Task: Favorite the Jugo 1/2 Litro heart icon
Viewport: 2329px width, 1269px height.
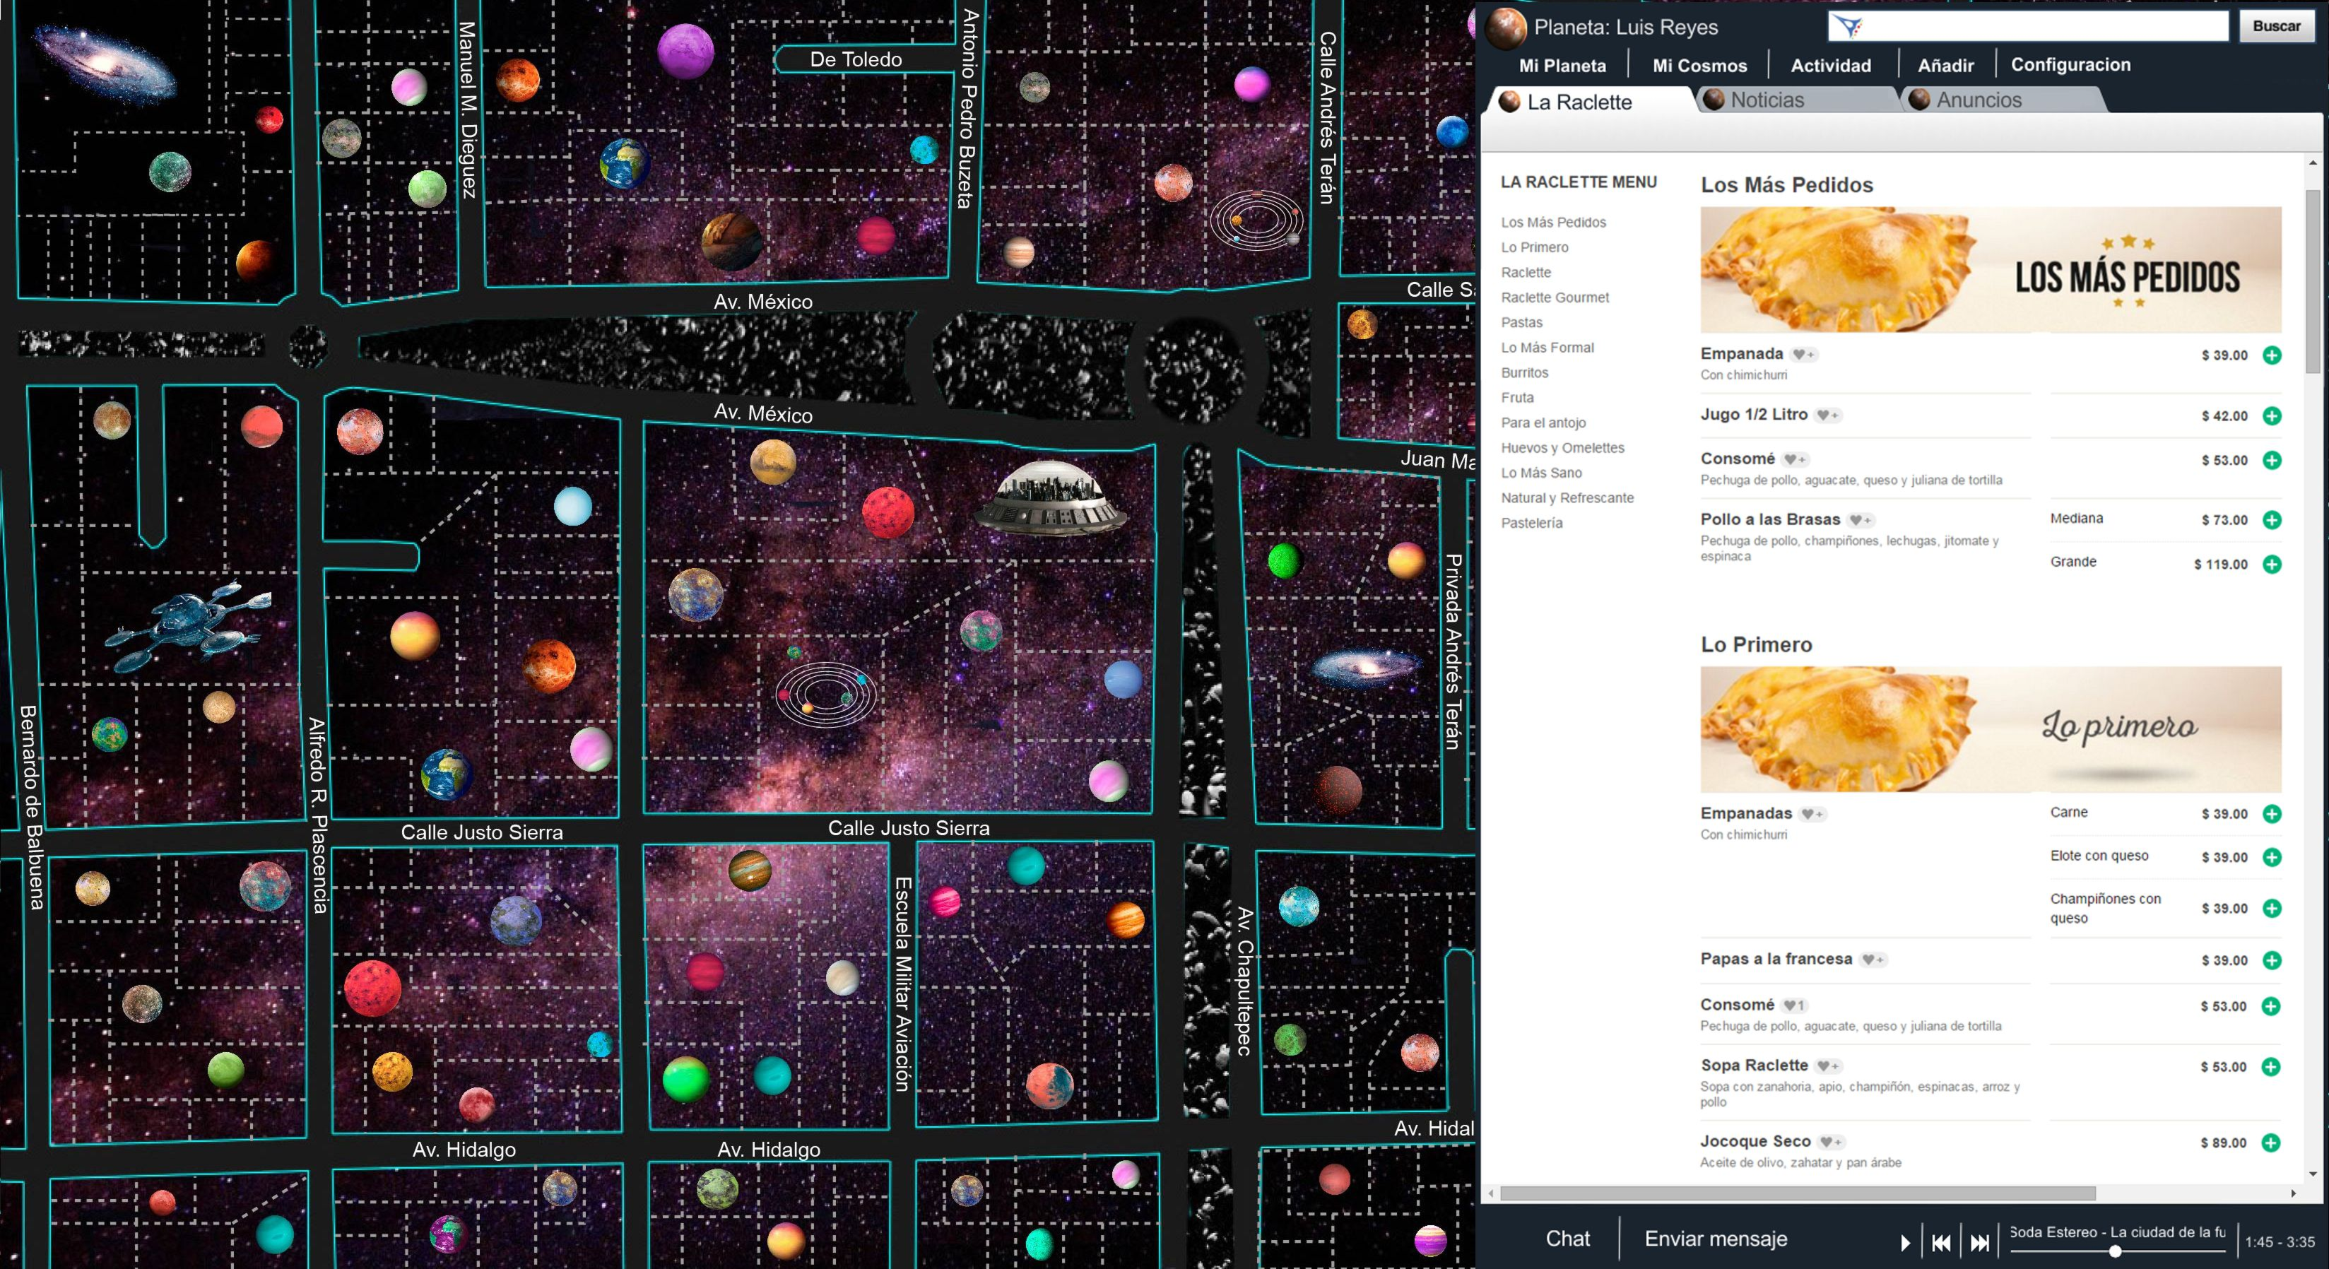Action: point(1828,415)
